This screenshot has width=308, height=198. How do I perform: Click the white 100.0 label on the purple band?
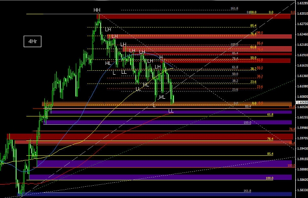[x=247, y=123]
